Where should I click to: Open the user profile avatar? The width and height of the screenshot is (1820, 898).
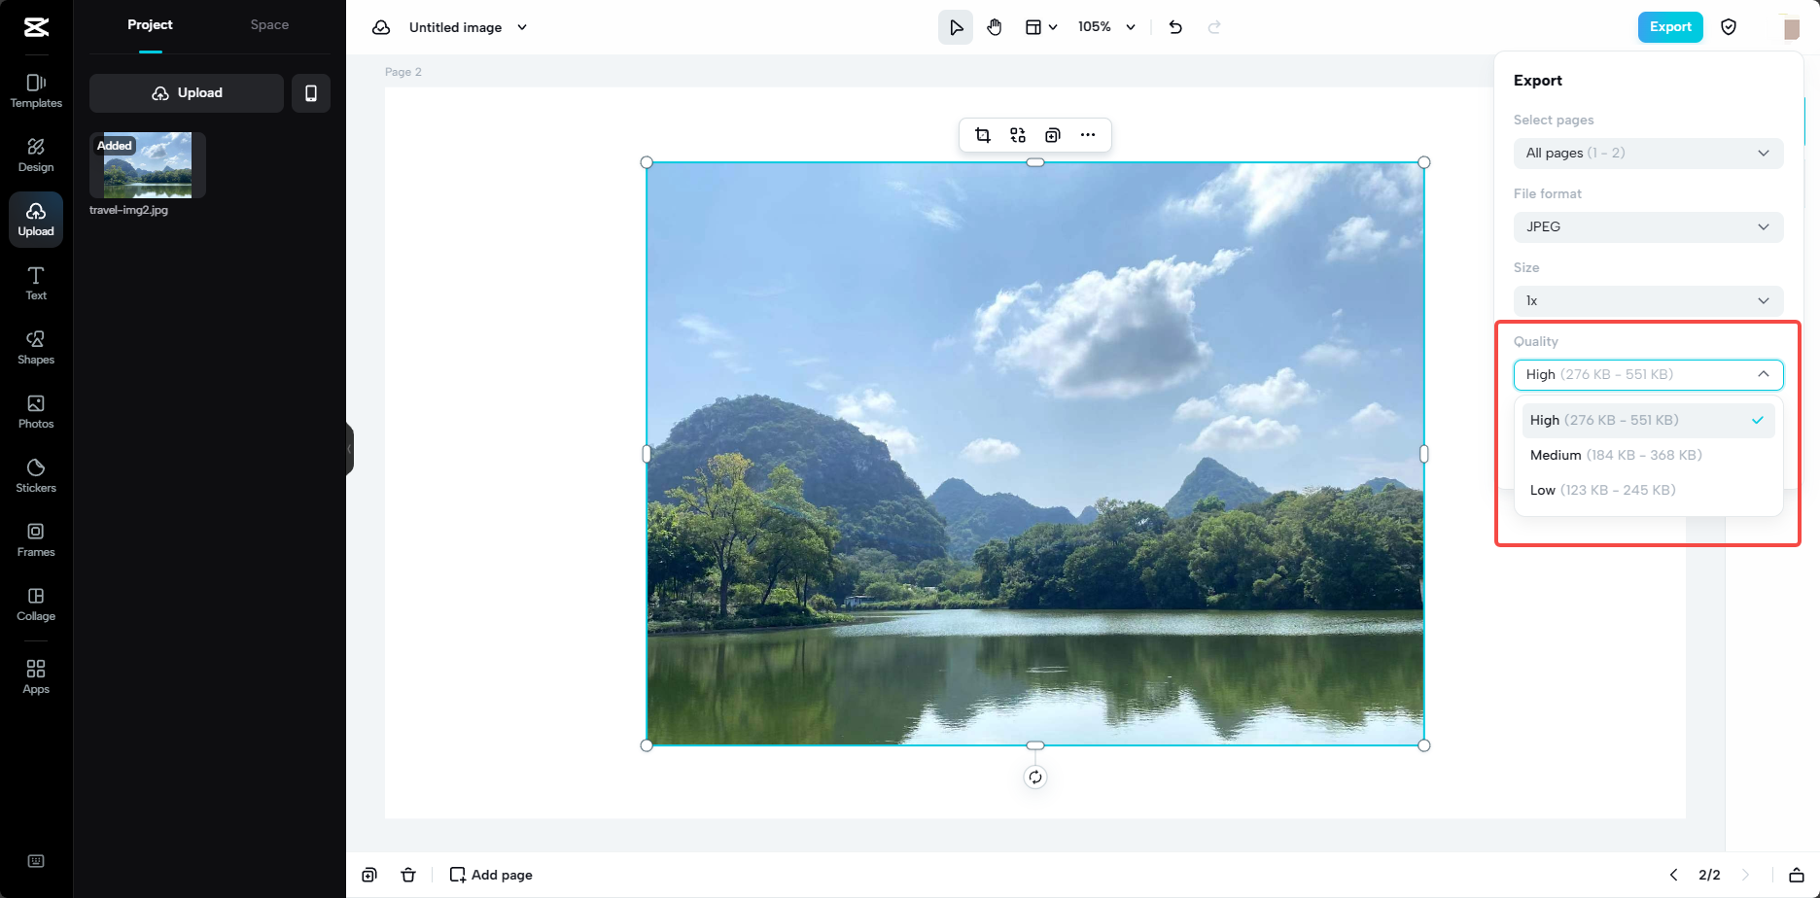point(1791,27)
